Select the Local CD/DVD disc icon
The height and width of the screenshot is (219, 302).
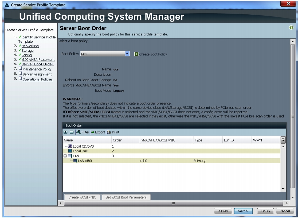click(x=70, y=146)
